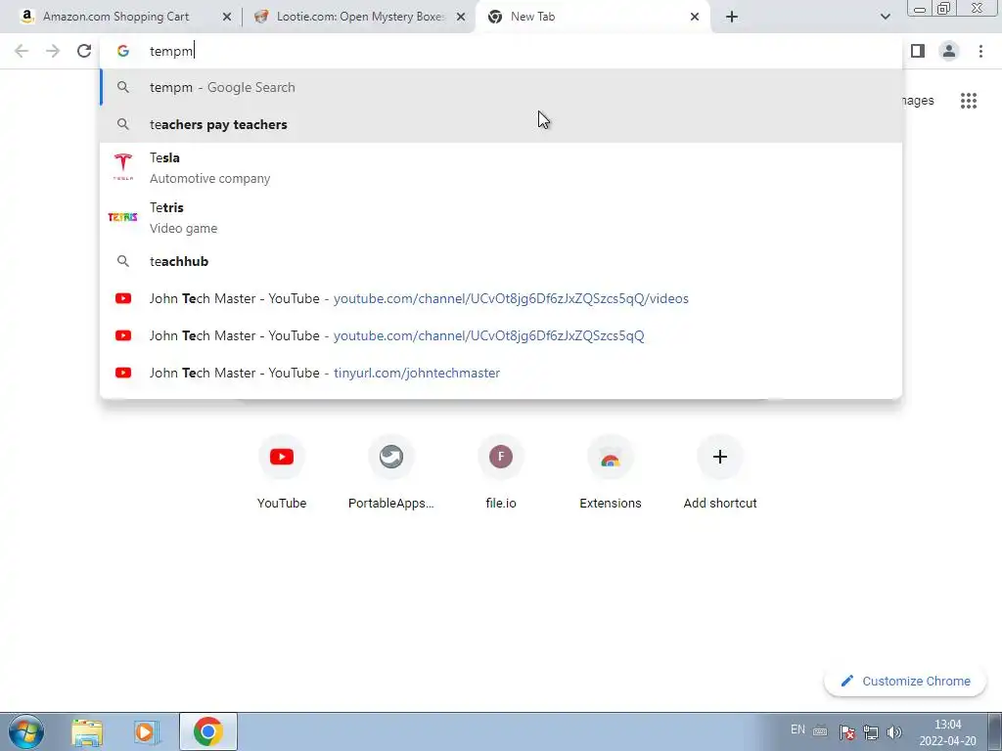Screen dimensions: 1002x751
Task: Click the Chrome taskbar icon
Action: [x=207, y=731]
